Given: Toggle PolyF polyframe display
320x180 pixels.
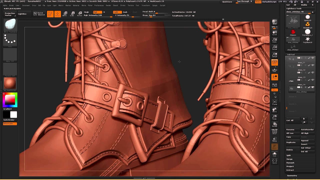Looking at the screenshot, I should pos(274,132).
